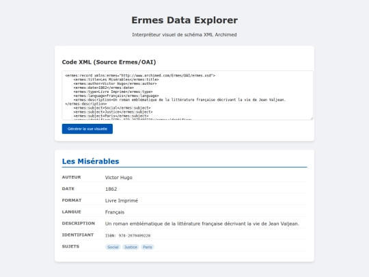
Task: Click the Générer la vue visuelle button
Action: [x=87, y=129]
